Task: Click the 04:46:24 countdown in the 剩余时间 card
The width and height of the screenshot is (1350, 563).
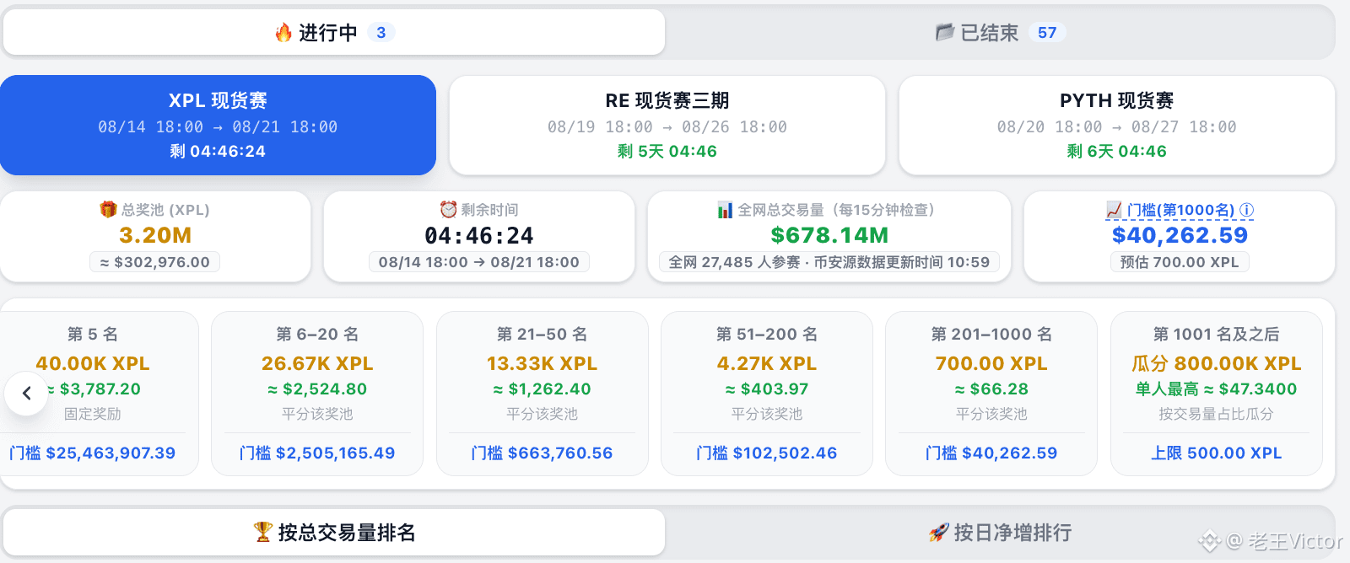Action: click(x=479, y=235)
